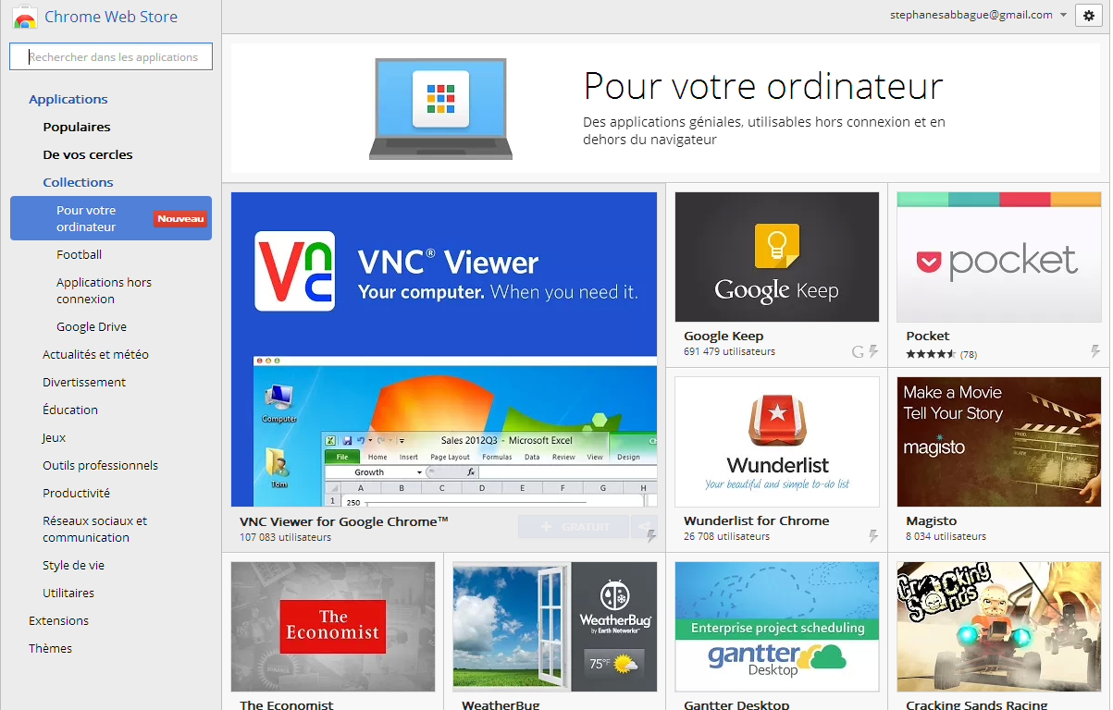Click the share icon on VNC Viewer tile
1113x710 pixels.
click(x=643, y=527)
